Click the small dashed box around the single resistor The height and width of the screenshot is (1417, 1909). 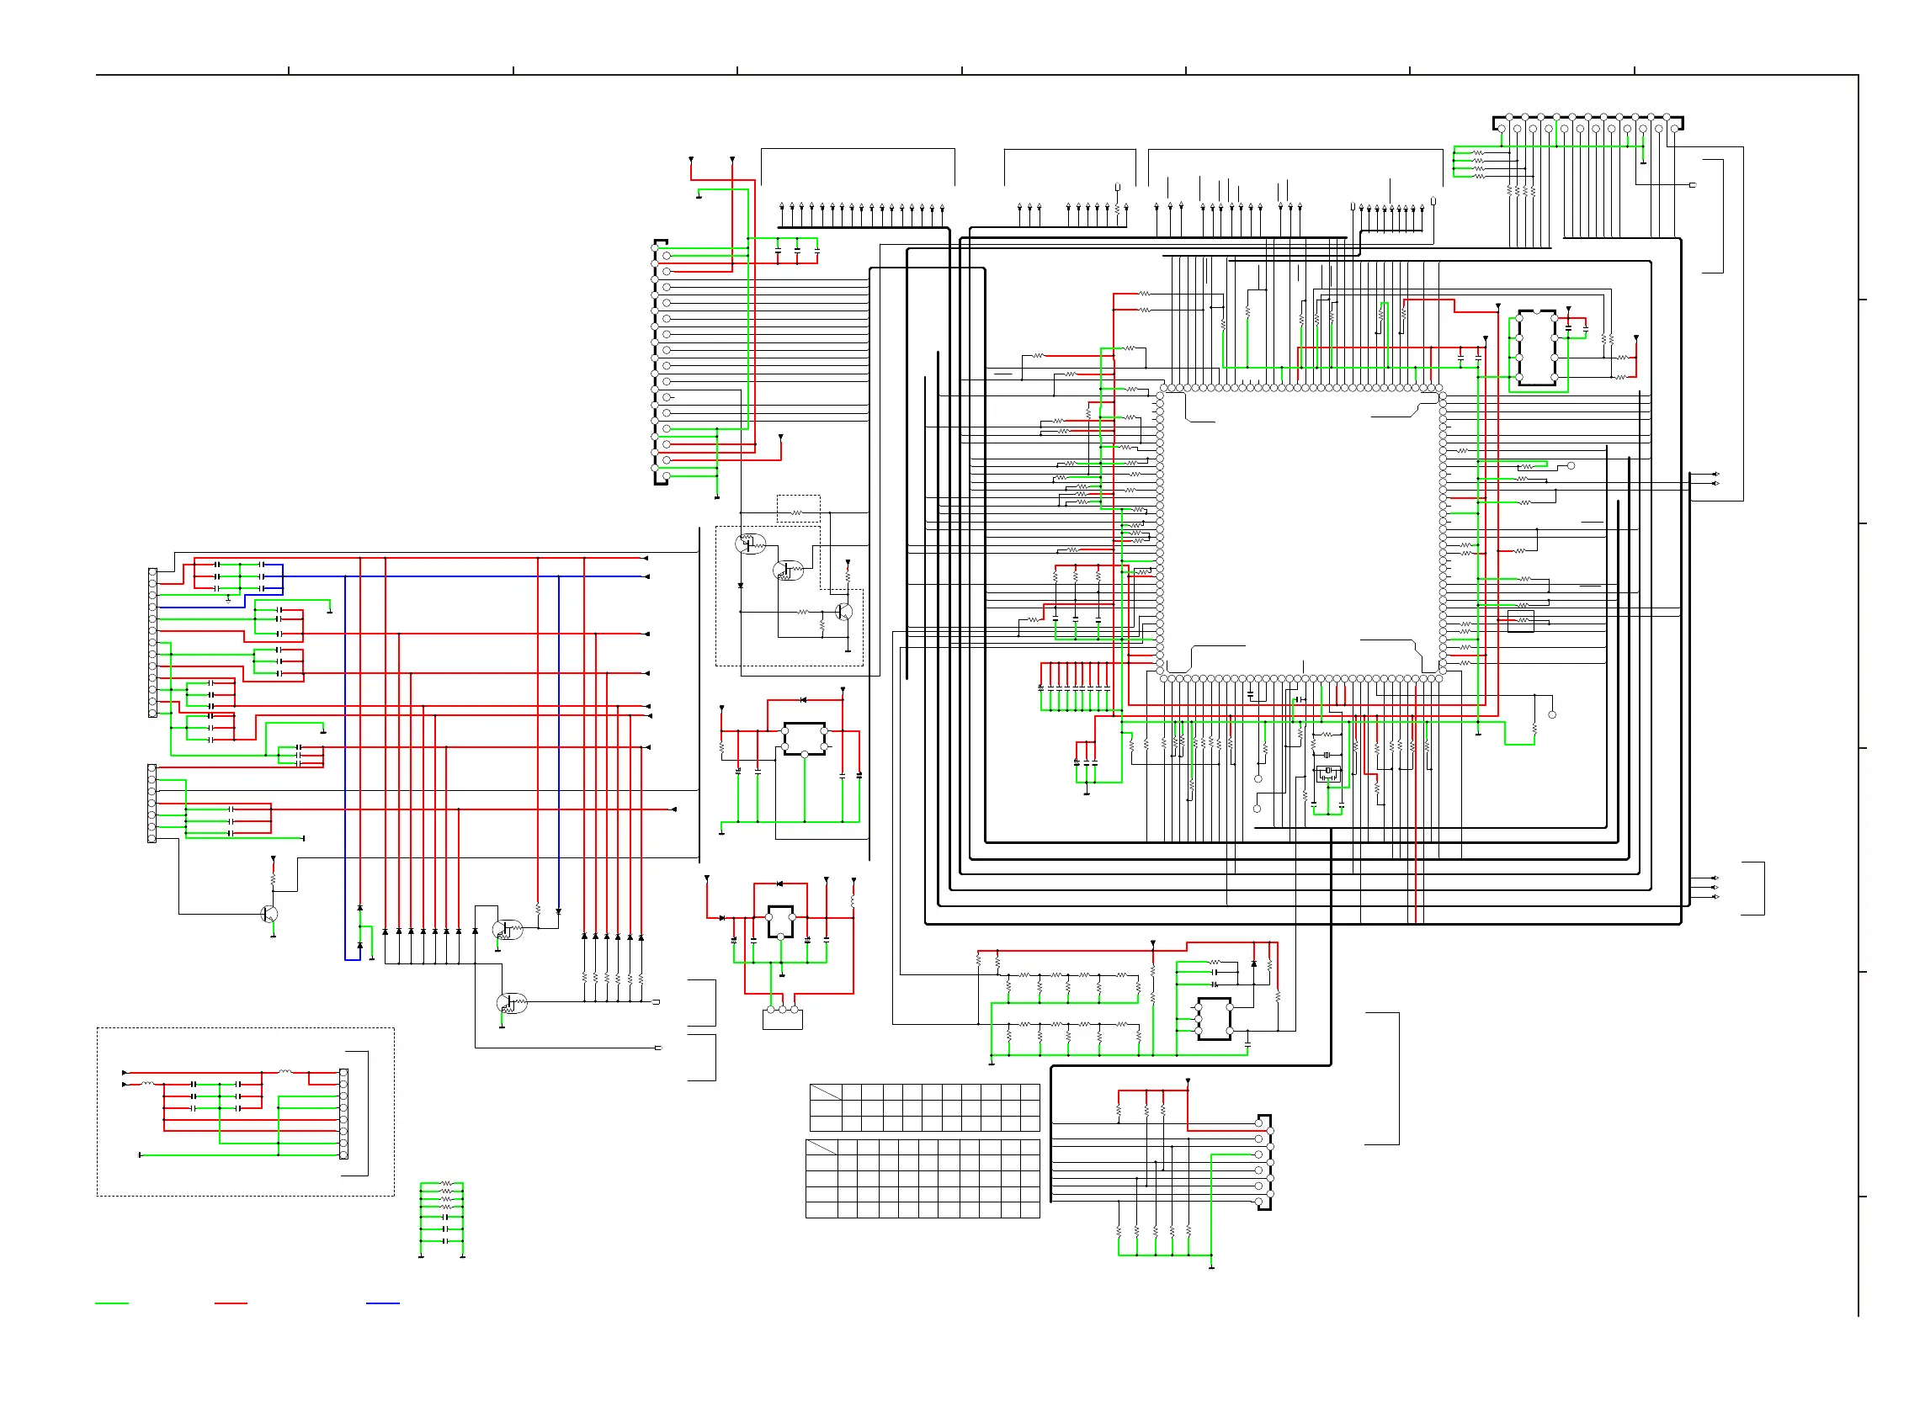799,508
